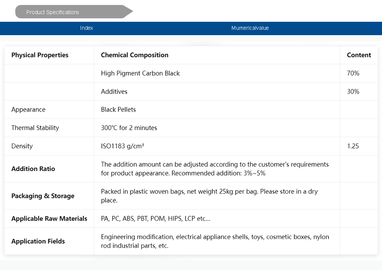Select the Index column header

click(x=87, y=28)
